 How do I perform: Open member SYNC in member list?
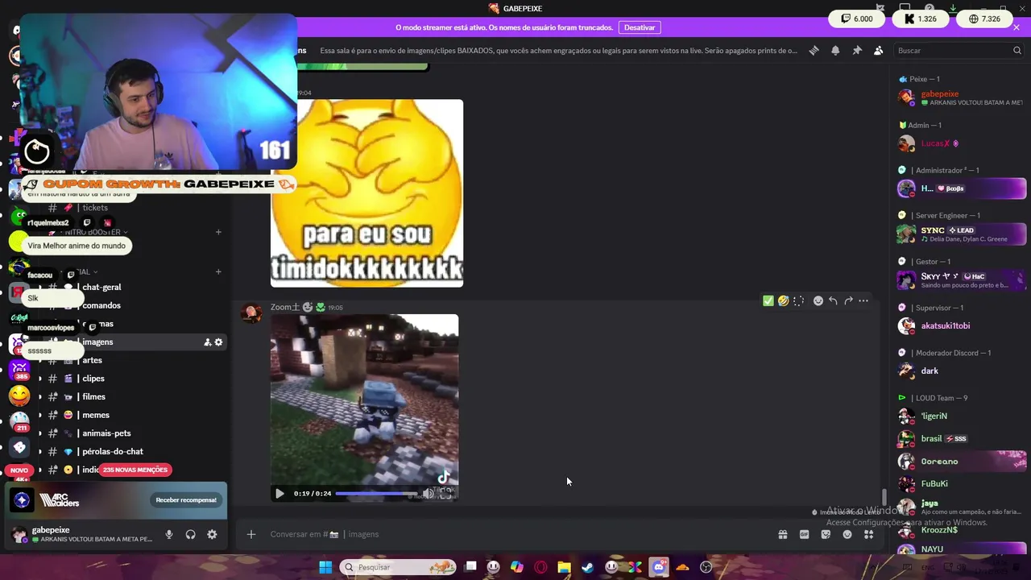tap(961, 234)
